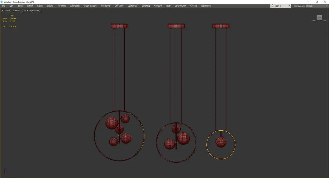Open the Group menu
Screen dimensions: 329x178
[30, 6]
